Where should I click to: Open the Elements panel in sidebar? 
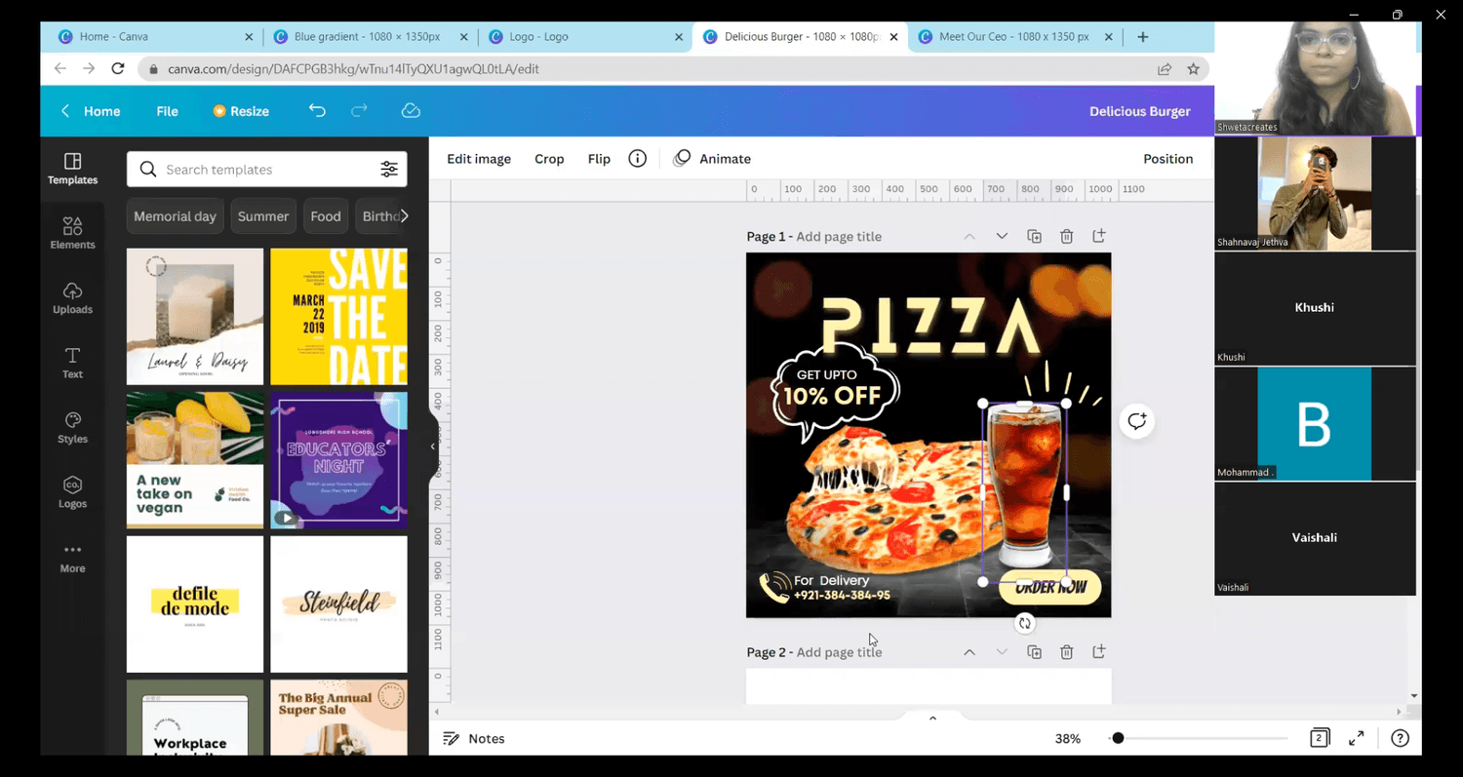click(x=72, y=233)
